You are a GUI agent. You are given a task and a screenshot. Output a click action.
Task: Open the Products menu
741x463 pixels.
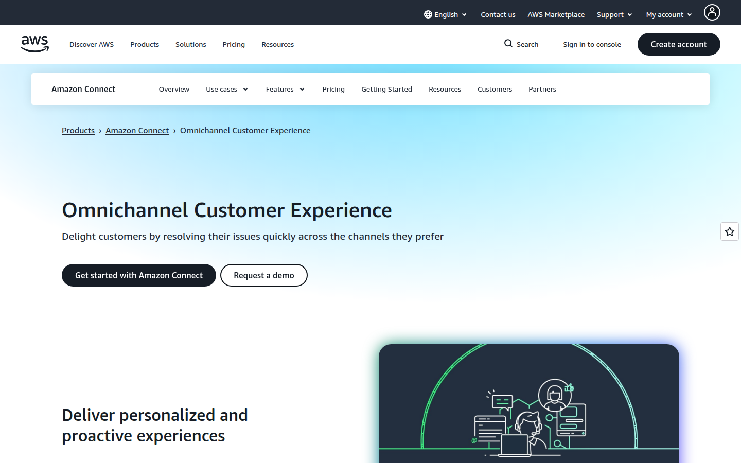[145, 44]
